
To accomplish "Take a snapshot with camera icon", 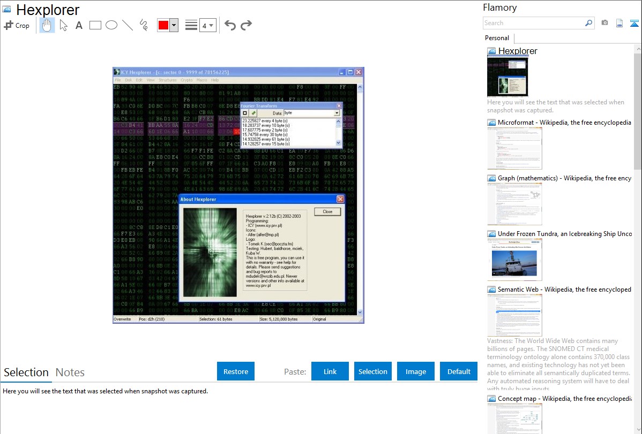I will coord(604,23).
